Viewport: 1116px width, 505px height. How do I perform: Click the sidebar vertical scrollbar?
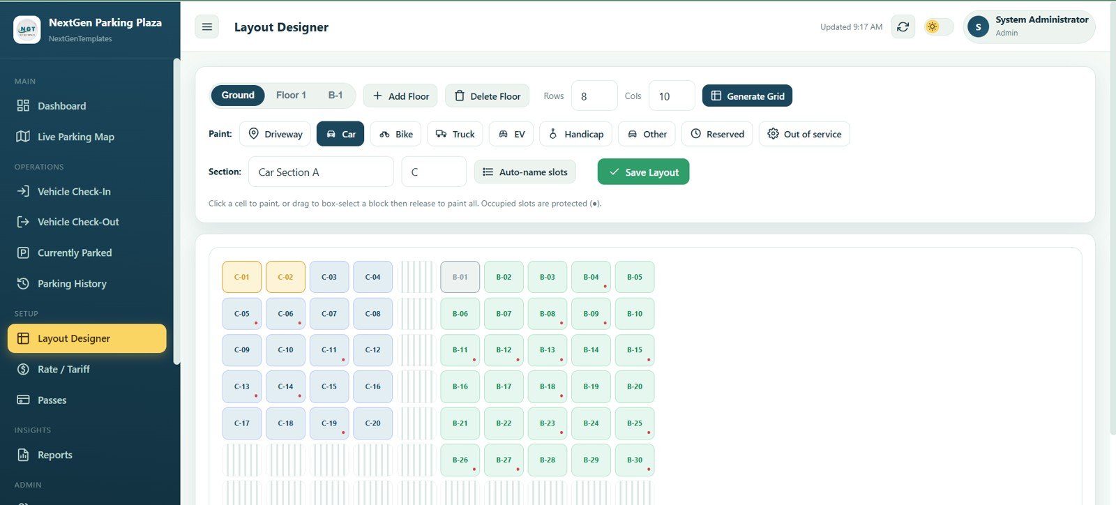coord(176,211)
